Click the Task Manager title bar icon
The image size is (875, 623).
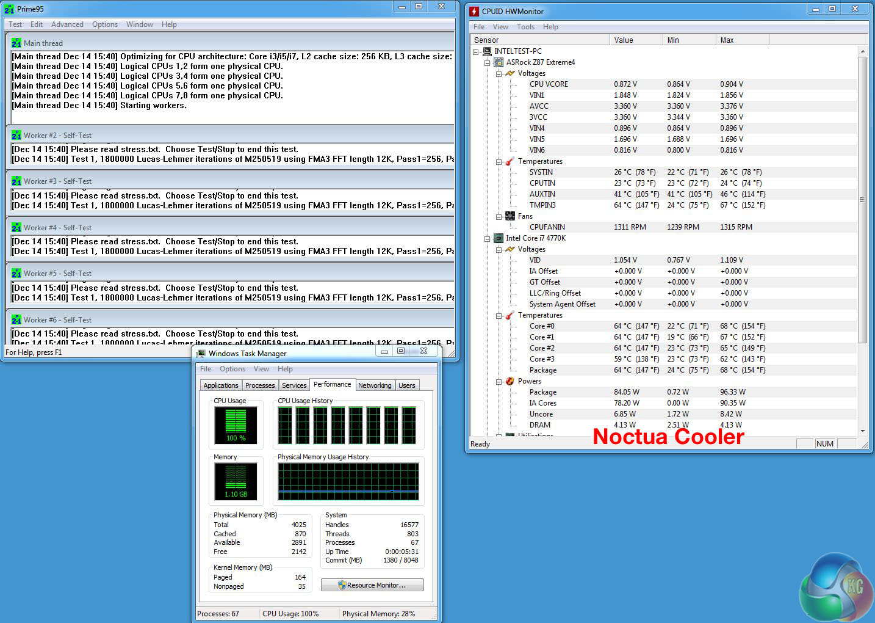[201, 354]
